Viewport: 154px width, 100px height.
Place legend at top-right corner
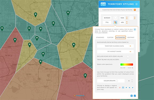tap(133, 88)
